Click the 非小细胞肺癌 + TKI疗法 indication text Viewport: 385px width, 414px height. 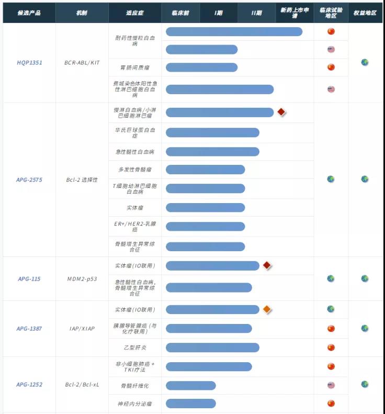tap(135, 367)
